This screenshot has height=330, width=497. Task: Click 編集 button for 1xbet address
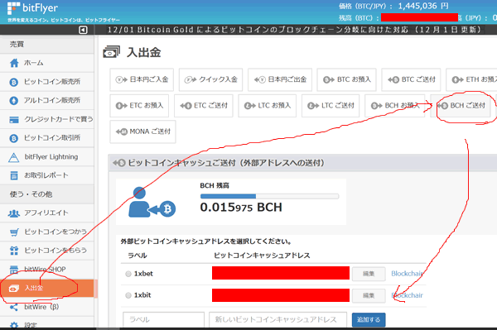(369, 274)
